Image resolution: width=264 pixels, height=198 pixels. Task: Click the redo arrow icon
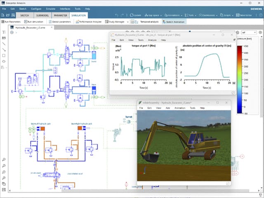pos(122,15)
